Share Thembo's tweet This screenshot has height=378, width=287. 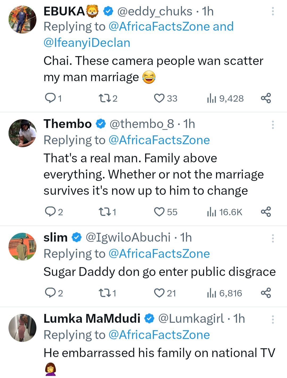(266, 212)
